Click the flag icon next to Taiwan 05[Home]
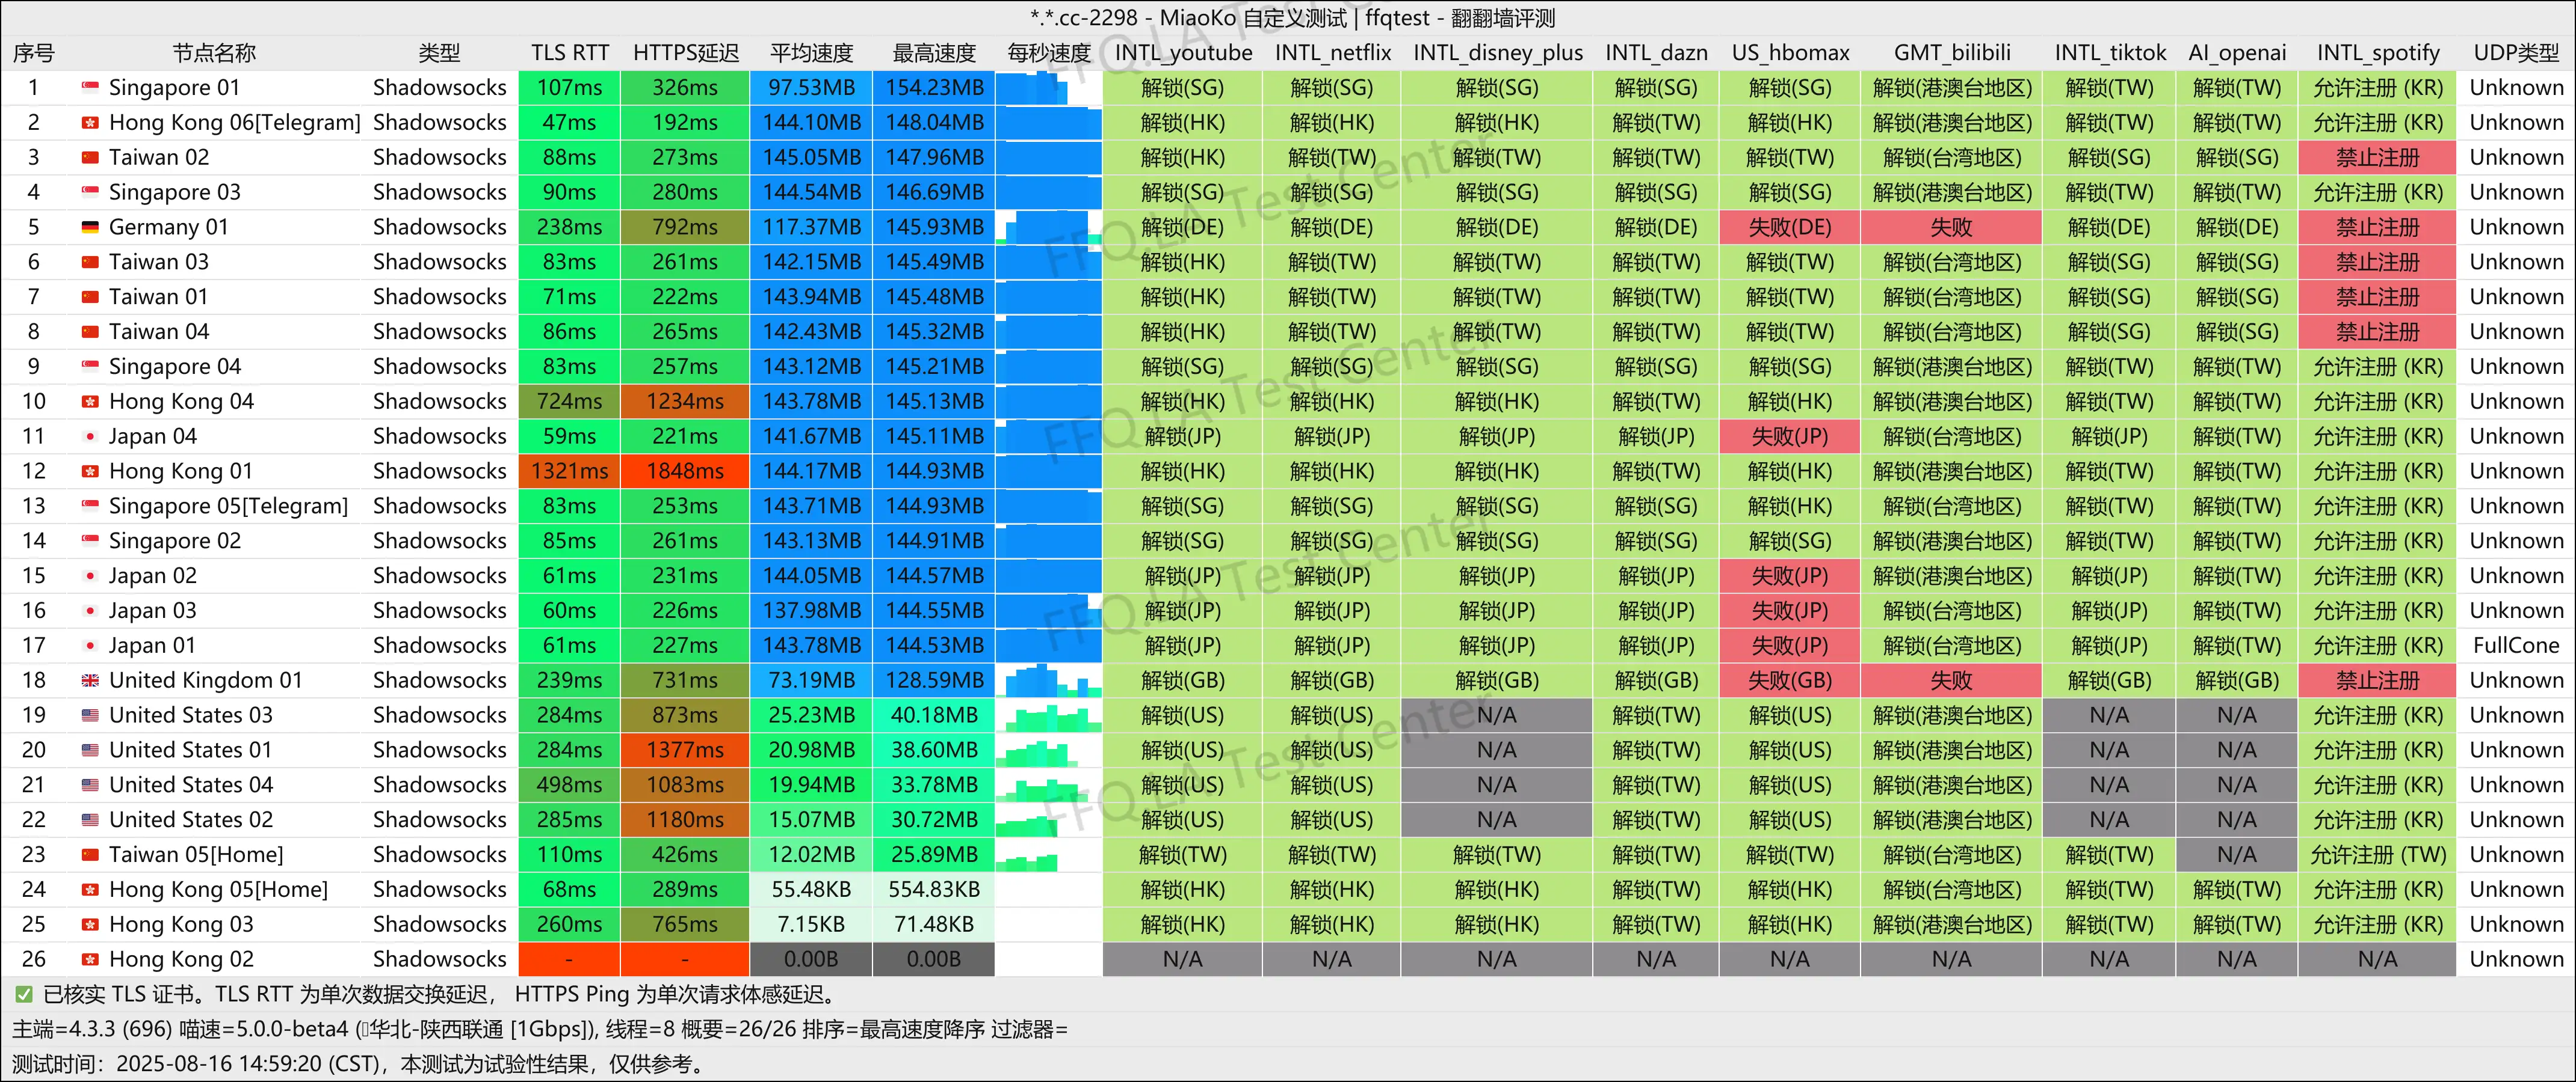 [90, 855]
